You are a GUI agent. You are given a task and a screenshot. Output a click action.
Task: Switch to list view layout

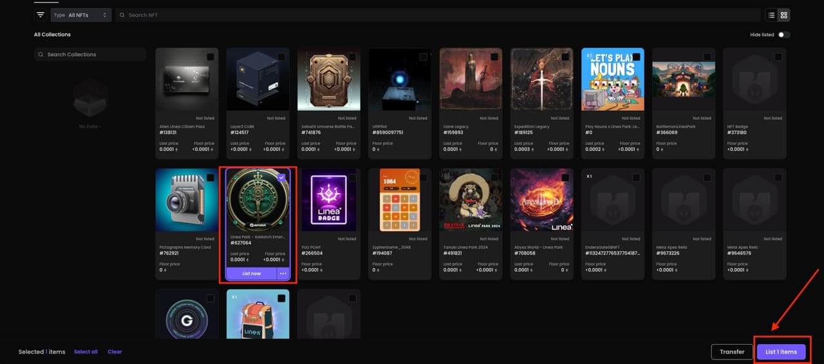pyautogui.click(x=771, y=15)
